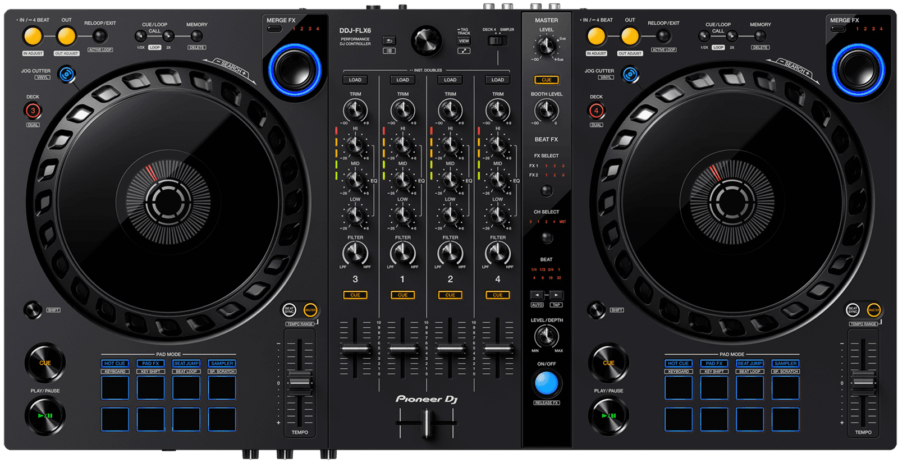898x467 pixels.
Task: Click the channel 1 volume fader
Action: [403, 349]
